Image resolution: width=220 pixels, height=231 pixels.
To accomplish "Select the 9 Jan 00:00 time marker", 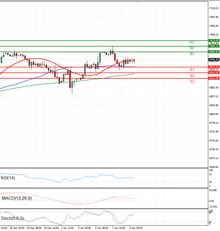I will [x=136, y=228].
